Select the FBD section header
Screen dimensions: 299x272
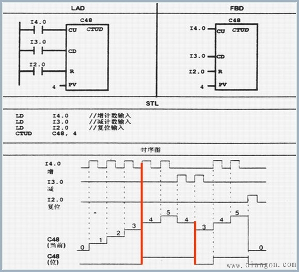tap(237, 8)
